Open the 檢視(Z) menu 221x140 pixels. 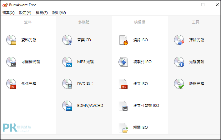tap(42, 13)
